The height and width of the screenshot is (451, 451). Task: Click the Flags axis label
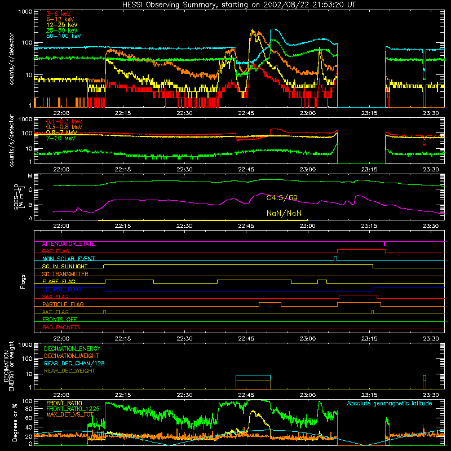(x=23, y=281)
